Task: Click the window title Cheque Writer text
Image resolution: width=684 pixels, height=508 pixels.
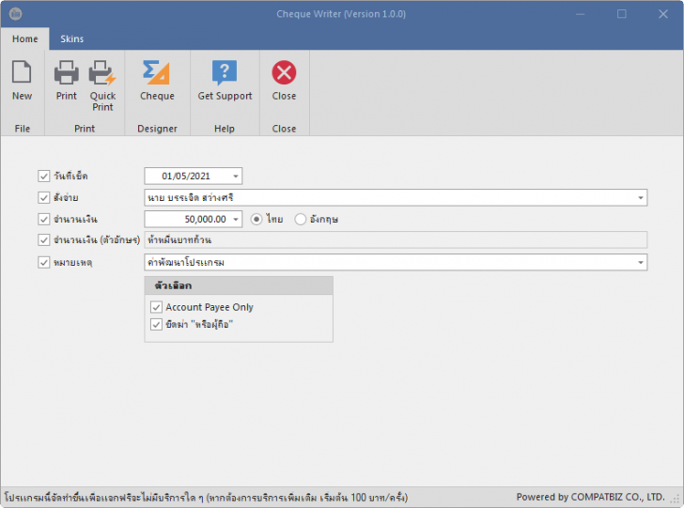Action: (341, 14)
